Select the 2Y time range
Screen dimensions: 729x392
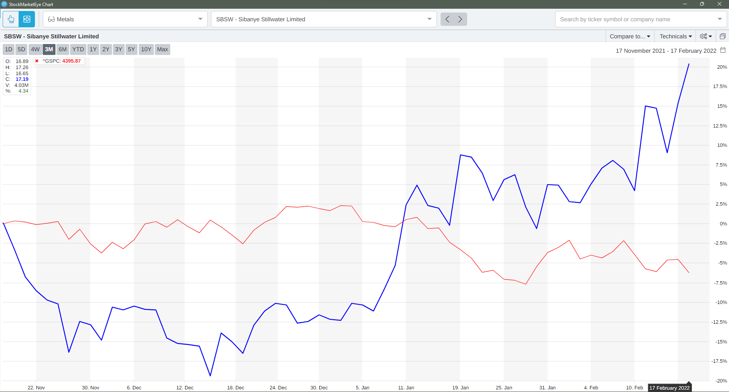click(106, 49)
